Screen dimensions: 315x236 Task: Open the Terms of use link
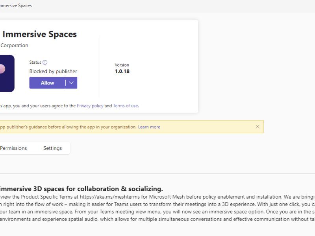click(125, 105)
